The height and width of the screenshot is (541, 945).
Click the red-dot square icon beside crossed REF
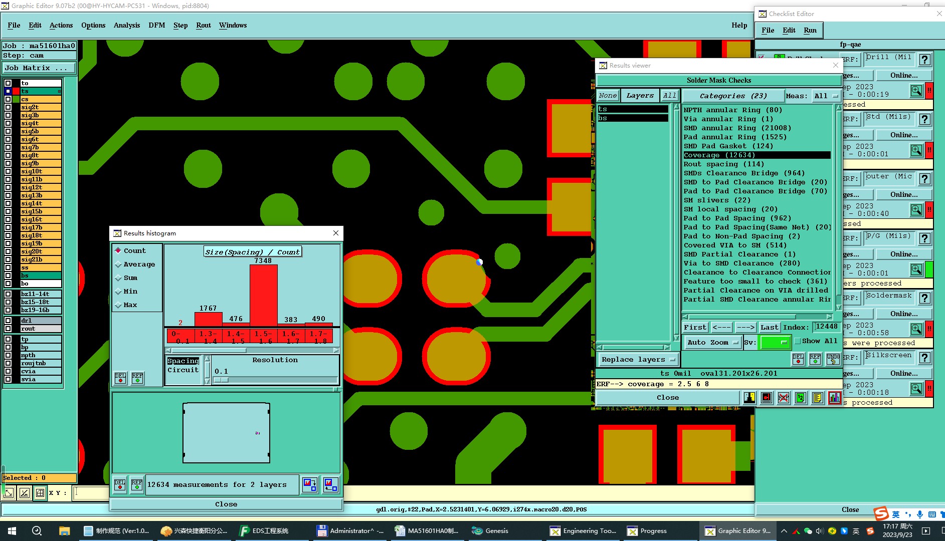pyautogui.click(x=767, y=398)
